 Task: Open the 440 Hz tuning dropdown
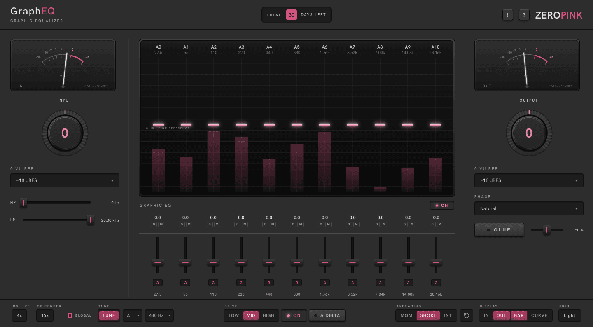(x=159, y=315)
